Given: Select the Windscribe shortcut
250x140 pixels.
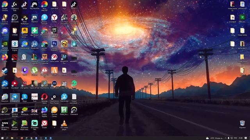Looking at the screenshot, I should pyautogui.click(x=34, y=45).
